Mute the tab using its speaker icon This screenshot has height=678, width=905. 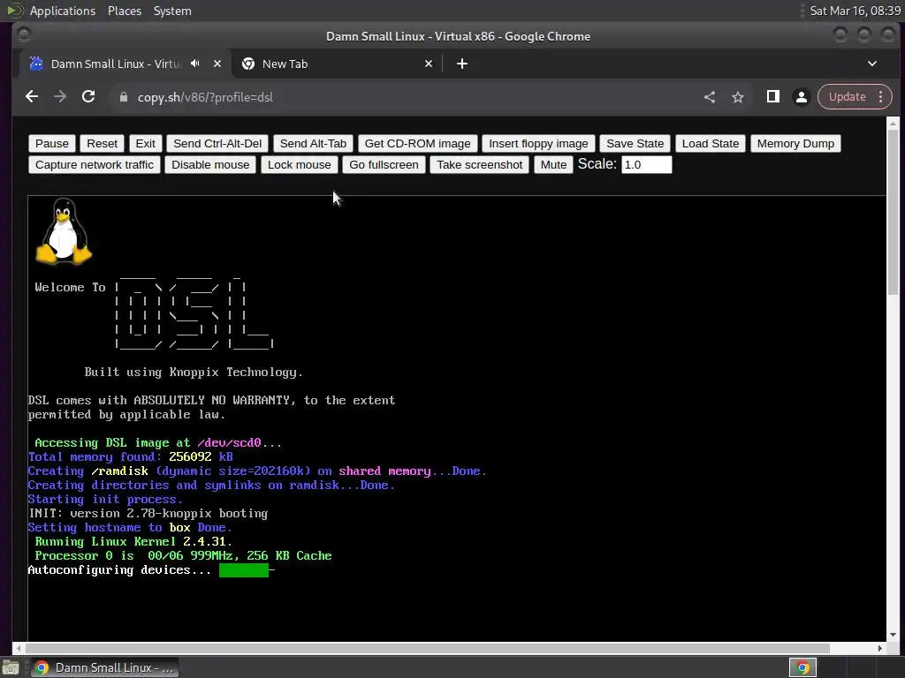pyautogui.click(x=195, y=64)
